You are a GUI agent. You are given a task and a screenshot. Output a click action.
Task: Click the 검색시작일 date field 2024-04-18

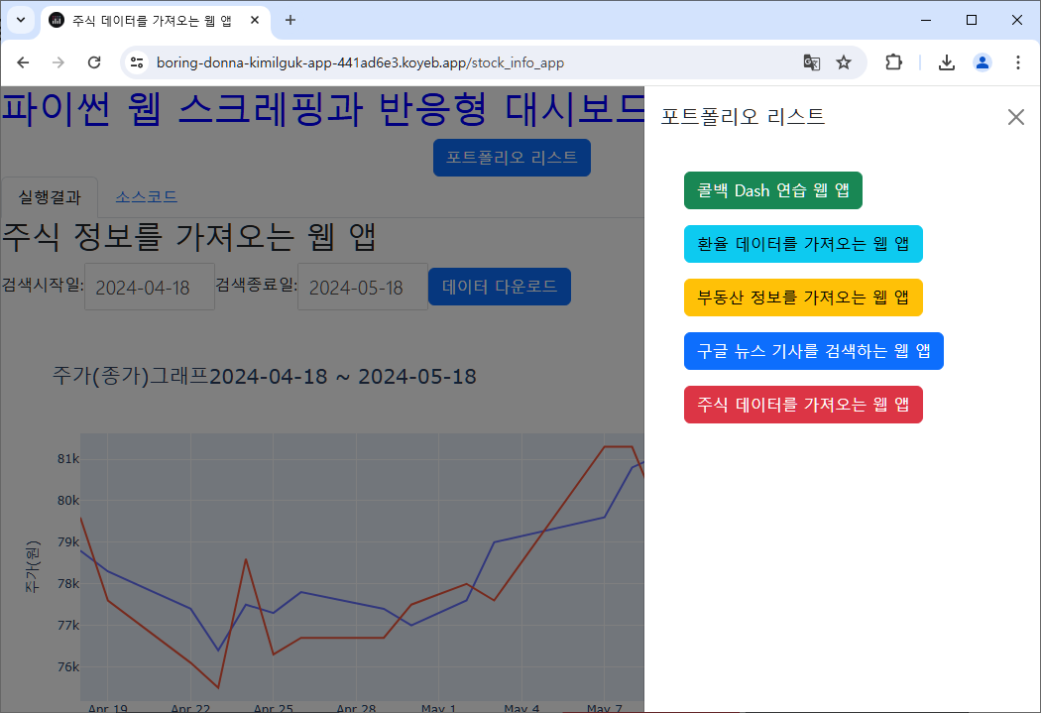150,287
